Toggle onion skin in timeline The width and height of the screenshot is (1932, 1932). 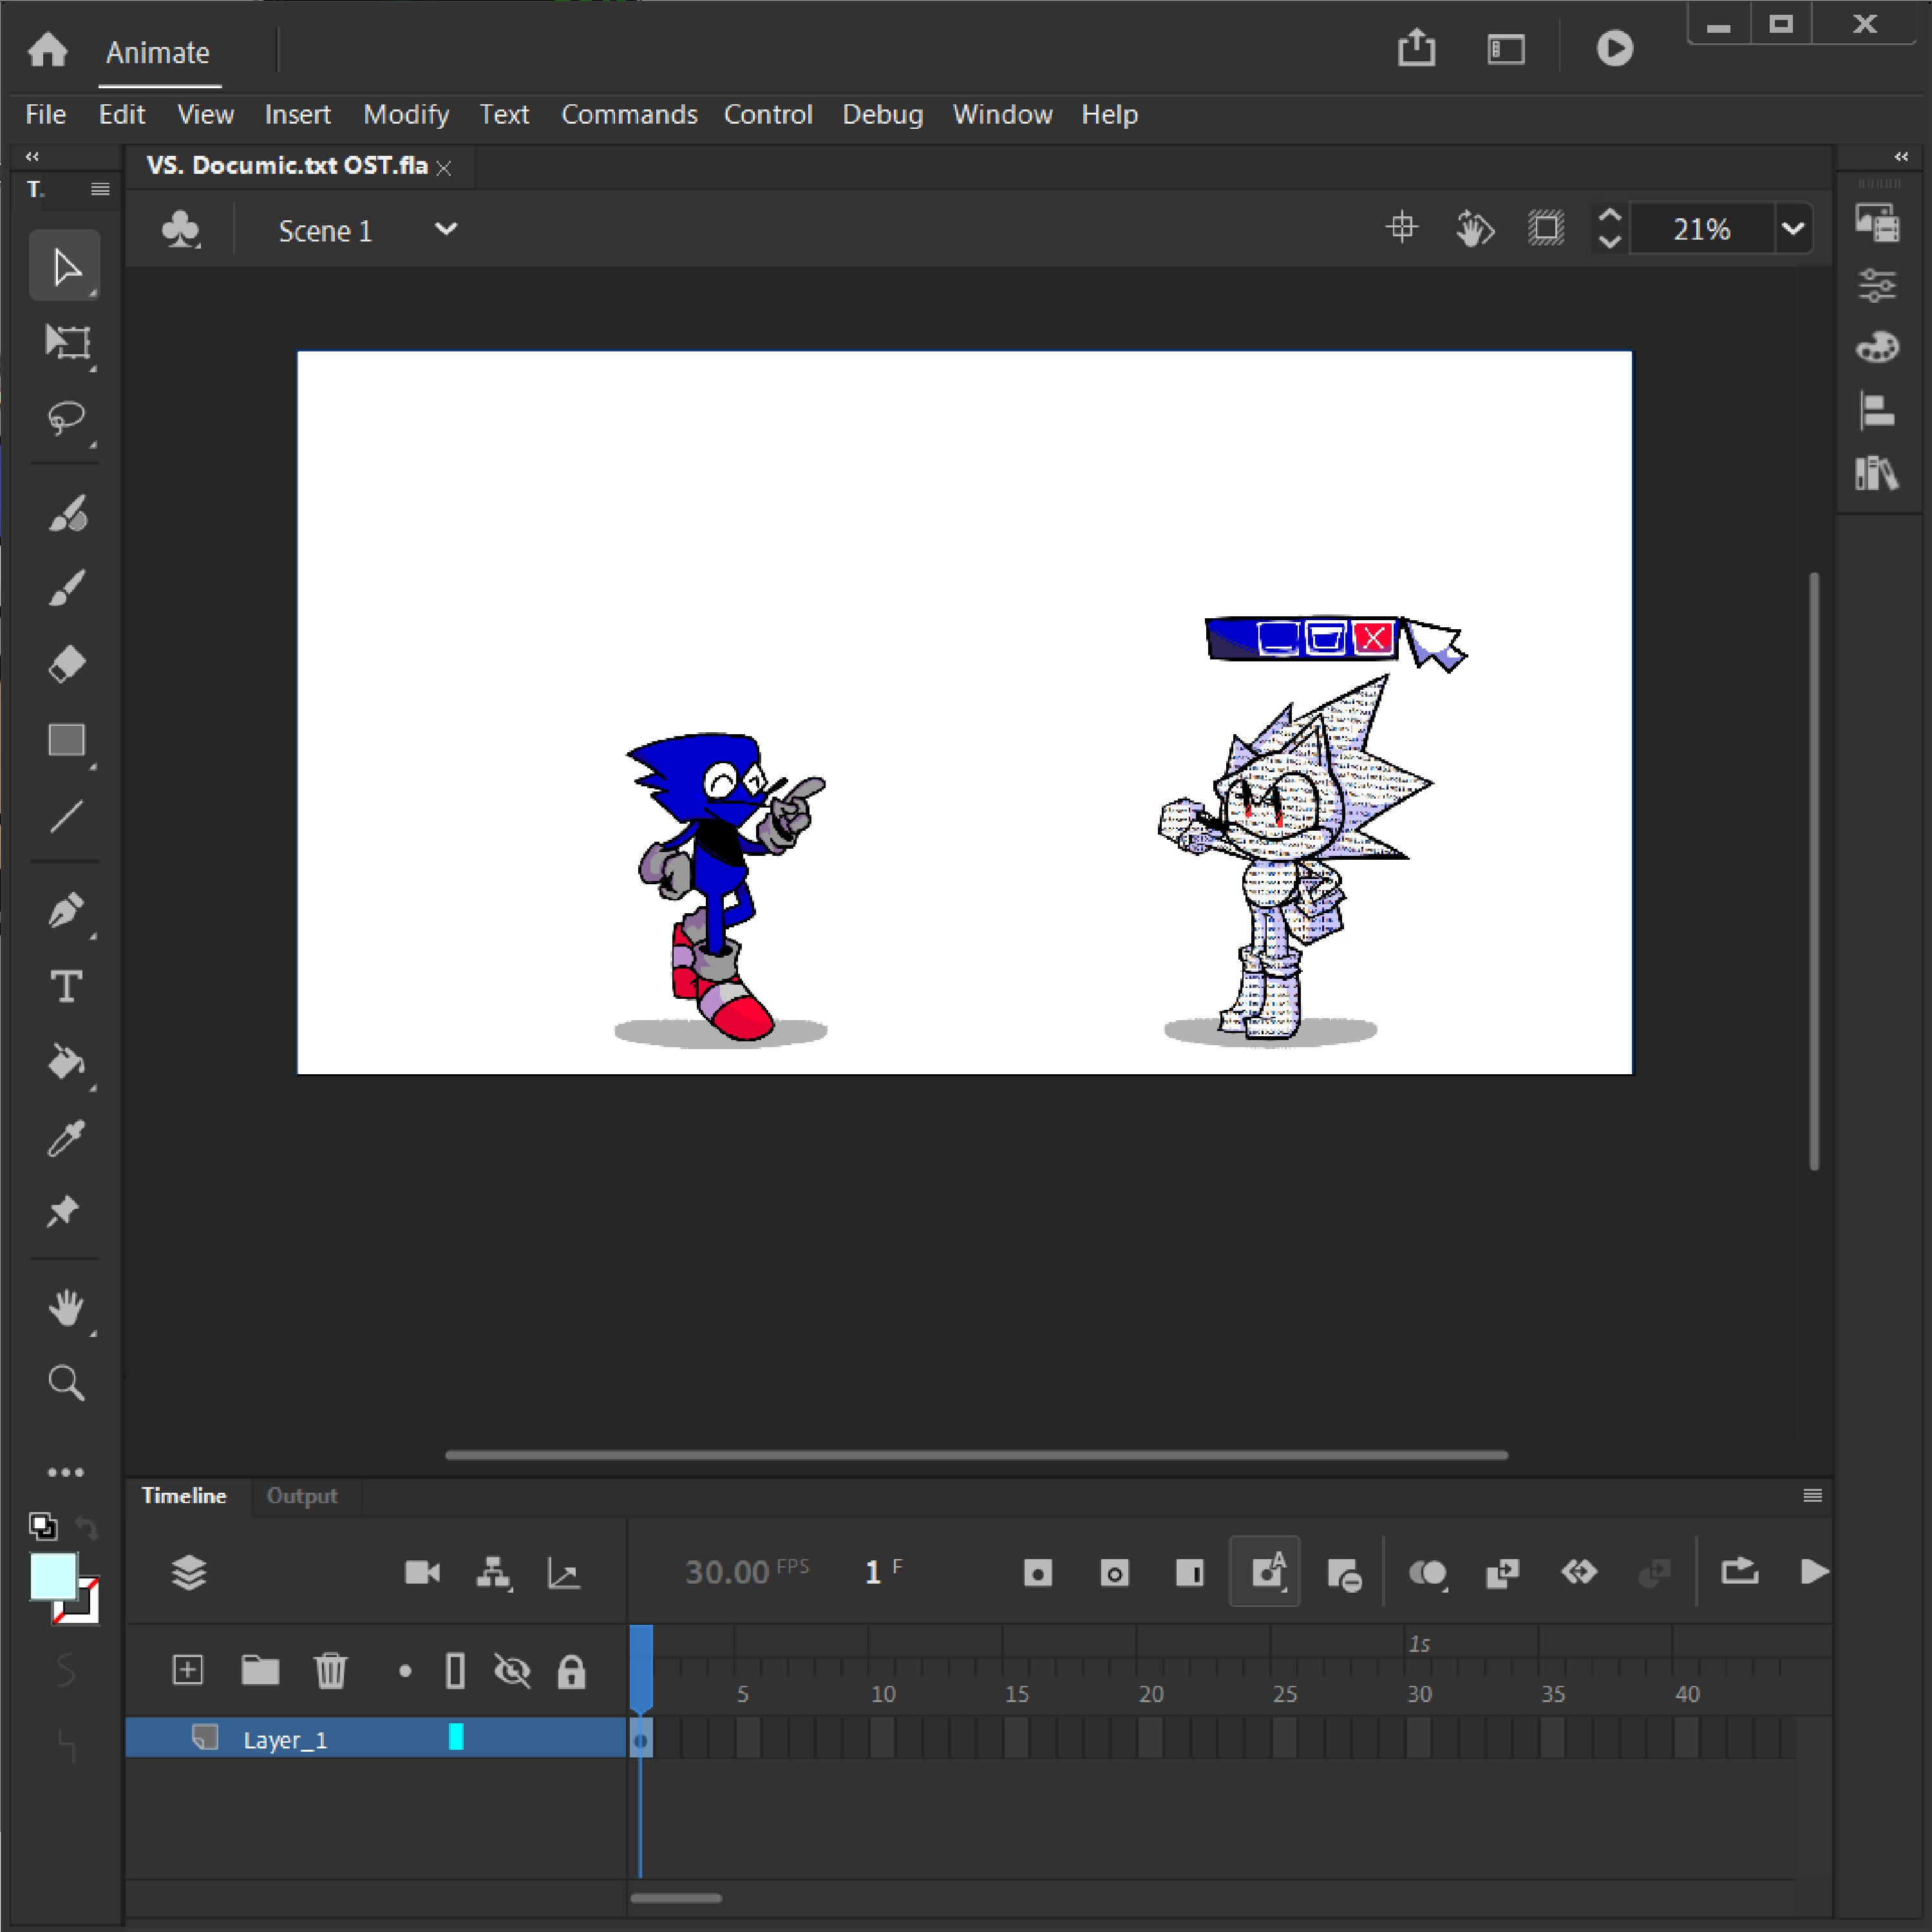1427,1572
